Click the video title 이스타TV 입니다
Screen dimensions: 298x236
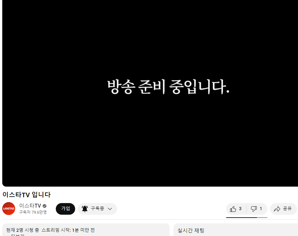[x=26, y=195]
